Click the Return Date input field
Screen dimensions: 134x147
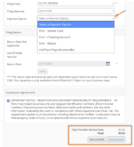[x=71, y=64]
